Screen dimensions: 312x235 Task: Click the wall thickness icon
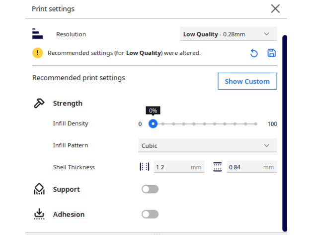click(x=145, y=167)
